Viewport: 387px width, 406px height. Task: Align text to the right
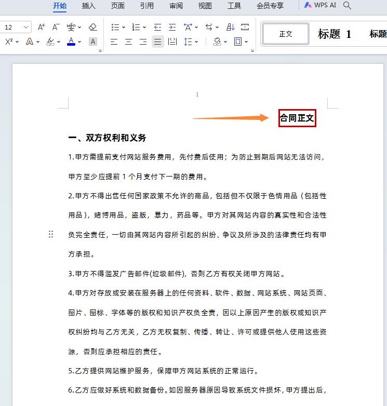pos(143,42)
